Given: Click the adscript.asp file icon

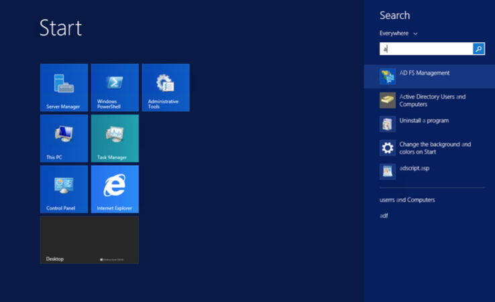Looking at the screenshot, I should pyautogui.click(x=388, y=171).
